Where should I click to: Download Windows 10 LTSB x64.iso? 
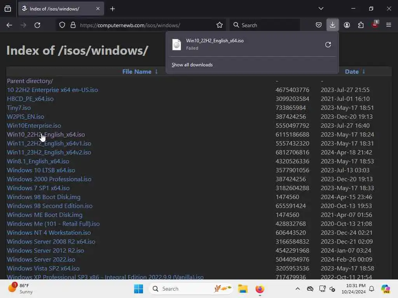click(41, 170)
